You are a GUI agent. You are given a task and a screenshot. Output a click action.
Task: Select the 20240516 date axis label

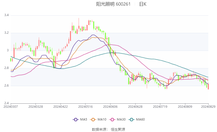click(85, 107)
